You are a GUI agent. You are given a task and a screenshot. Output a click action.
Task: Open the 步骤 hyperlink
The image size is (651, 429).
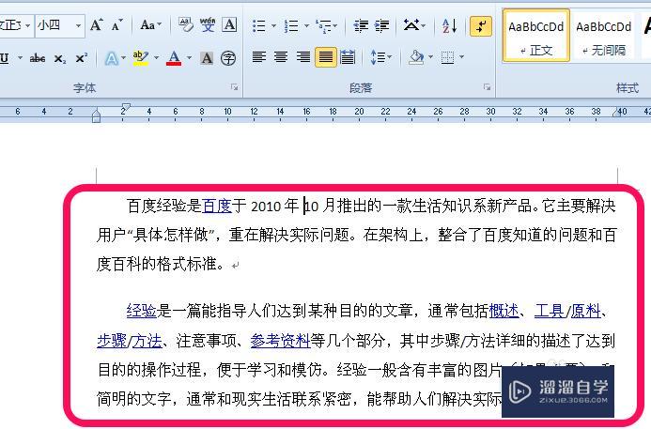pyautogui.click(x=112, y=341)
